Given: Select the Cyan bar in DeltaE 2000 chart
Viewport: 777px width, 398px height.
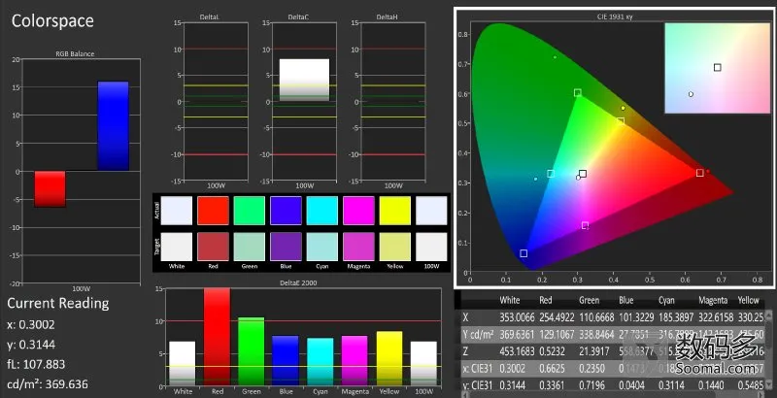Looking at the screenshot, I should pos(321,362).
